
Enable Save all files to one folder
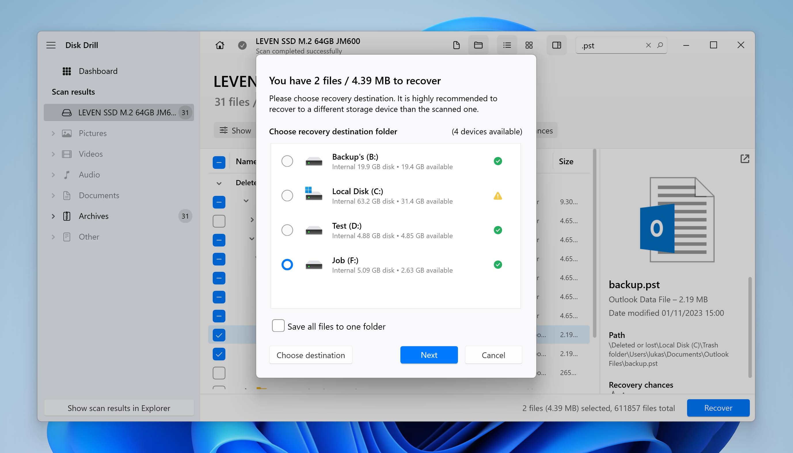278,326
